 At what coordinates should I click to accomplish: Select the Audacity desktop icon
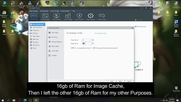(82, 4)
